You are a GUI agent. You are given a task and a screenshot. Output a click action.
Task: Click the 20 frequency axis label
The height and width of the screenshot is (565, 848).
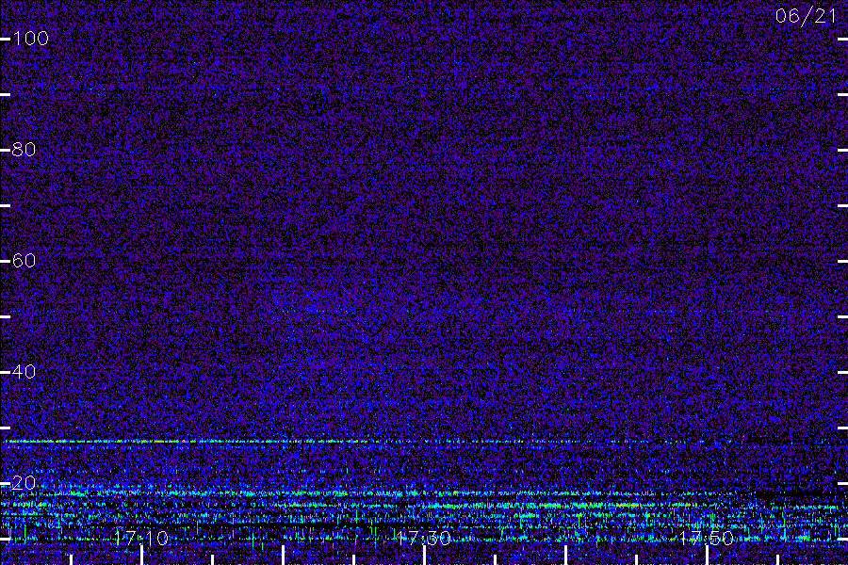pos(24,483)
